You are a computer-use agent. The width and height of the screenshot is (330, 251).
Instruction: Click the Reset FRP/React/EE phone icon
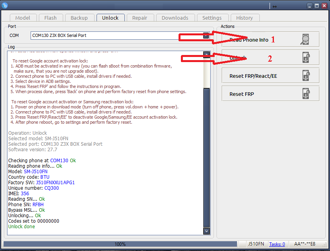pos(306,75)
